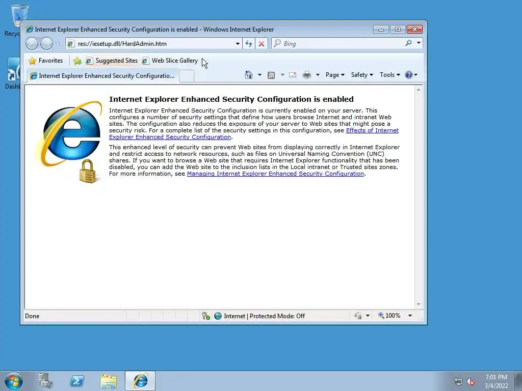The height and width of the screenshot is (391, 522).
Task: Click the 100% zoom level button
Action: click(389, 316)
